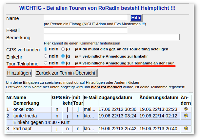Click the edit icon for tante frieda
Viewport: 200px width, 140px height.
click(x=186, y=115)
